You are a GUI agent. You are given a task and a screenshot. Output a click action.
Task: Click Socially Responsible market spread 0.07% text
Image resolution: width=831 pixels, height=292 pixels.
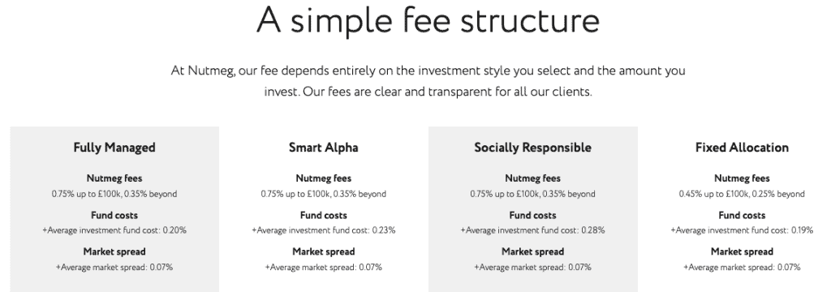coord(532,267)
